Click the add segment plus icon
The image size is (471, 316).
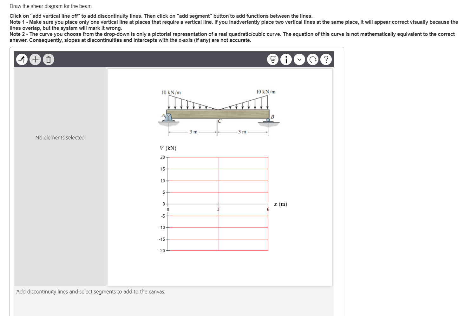point(35,59)
